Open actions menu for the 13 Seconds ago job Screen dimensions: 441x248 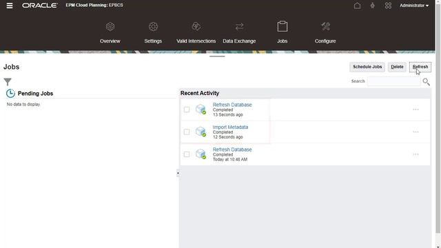(x=416, y=110)
